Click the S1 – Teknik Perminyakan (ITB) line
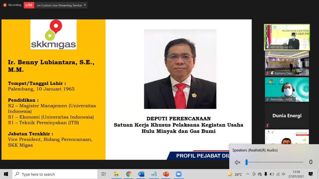 tap(44, 123)
